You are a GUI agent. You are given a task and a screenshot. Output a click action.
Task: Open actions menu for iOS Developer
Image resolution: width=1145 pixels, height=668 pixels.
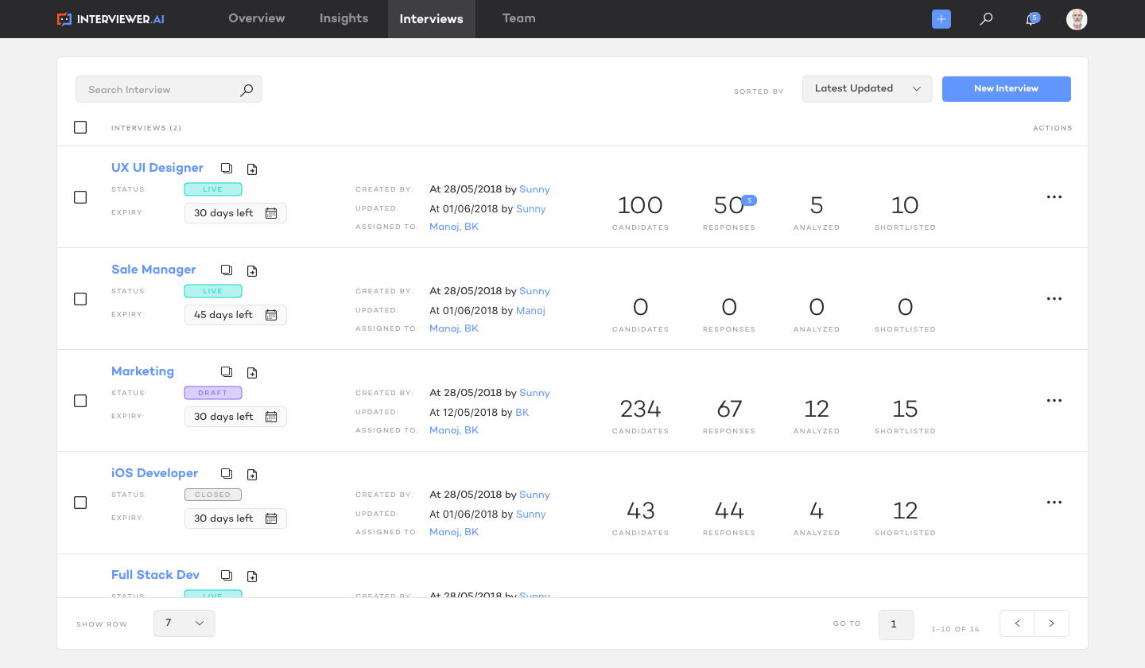pyautogui.click(x=1054, y=503)
